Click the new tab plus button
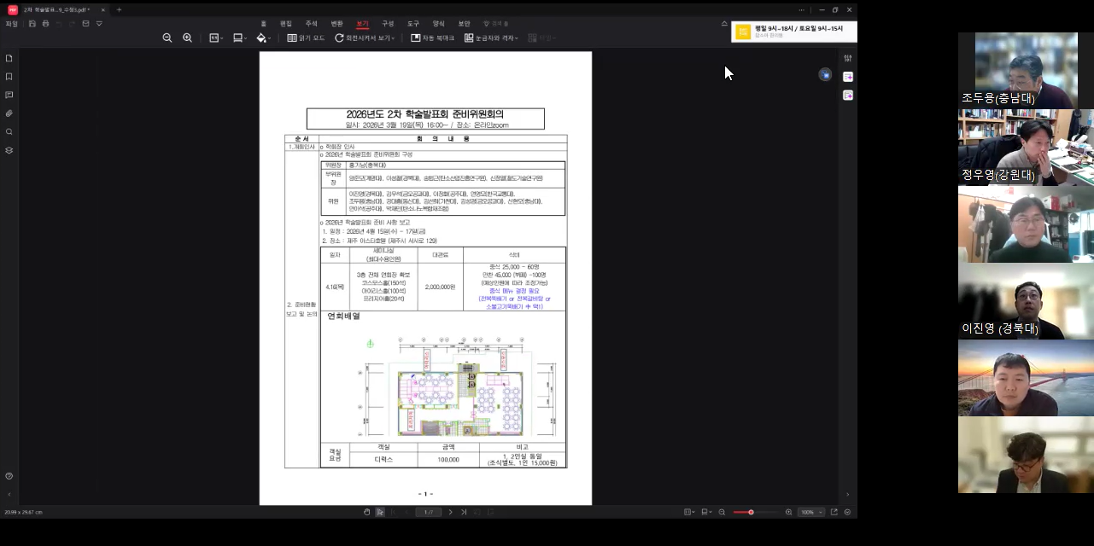 (119, 10)
